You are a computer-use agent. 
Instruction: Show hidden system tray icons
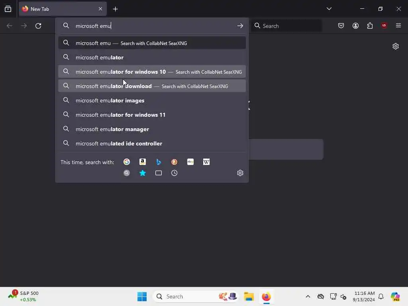pos(308,296)
